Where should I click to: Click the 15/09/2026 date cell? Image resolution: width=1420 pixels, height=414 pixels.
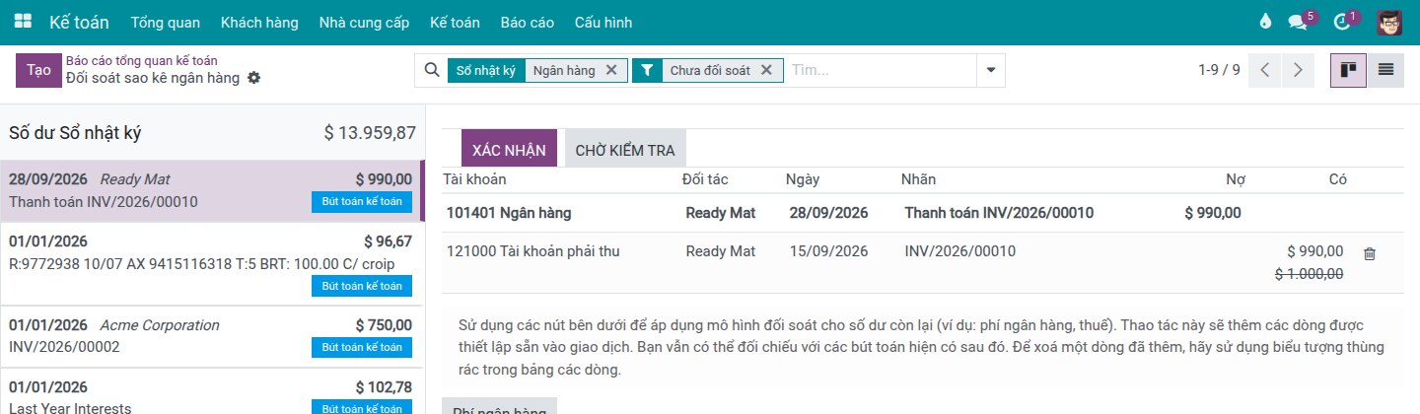click(828, 251)
